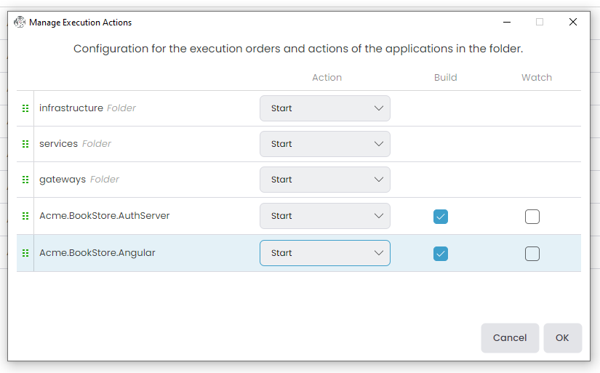Click the Acme.BookStore.AuthServer drag handle icon
The width and height of the screenshot is (600, 373).
click(x=25, y=216)
